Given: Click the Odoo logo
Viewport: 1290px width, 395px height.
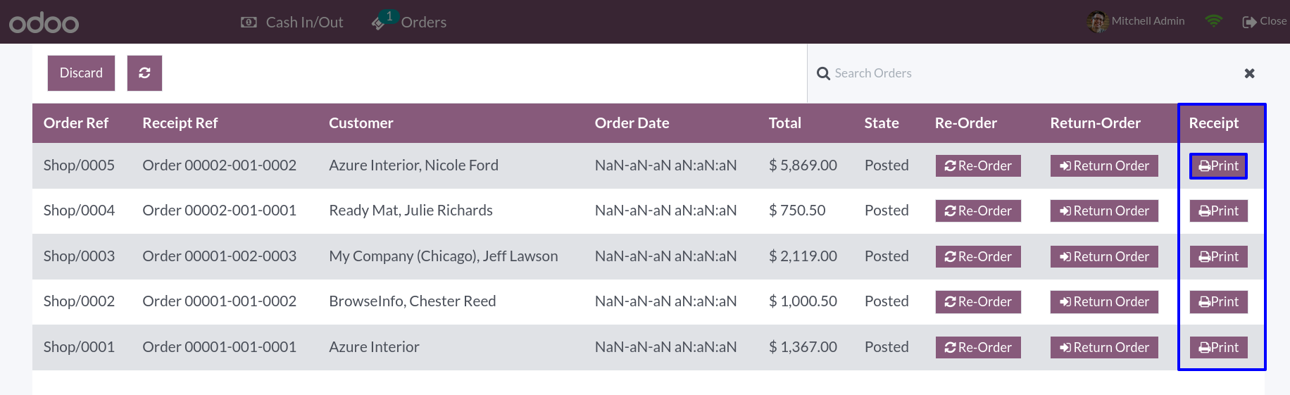Looking at the screenshot, I should [x=44, y=23].
